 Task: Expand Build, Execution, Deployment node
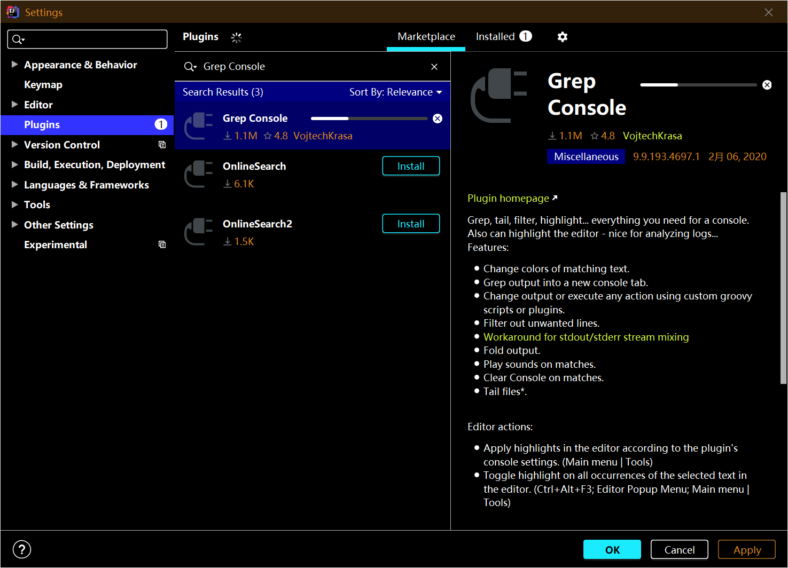[14, 164]
